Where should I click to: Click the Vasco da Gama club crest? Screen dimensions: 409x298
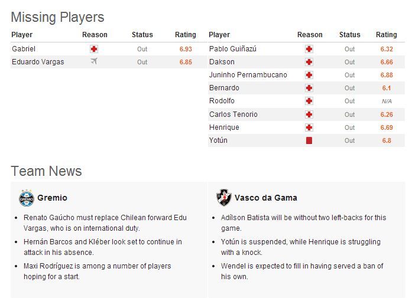223,198
